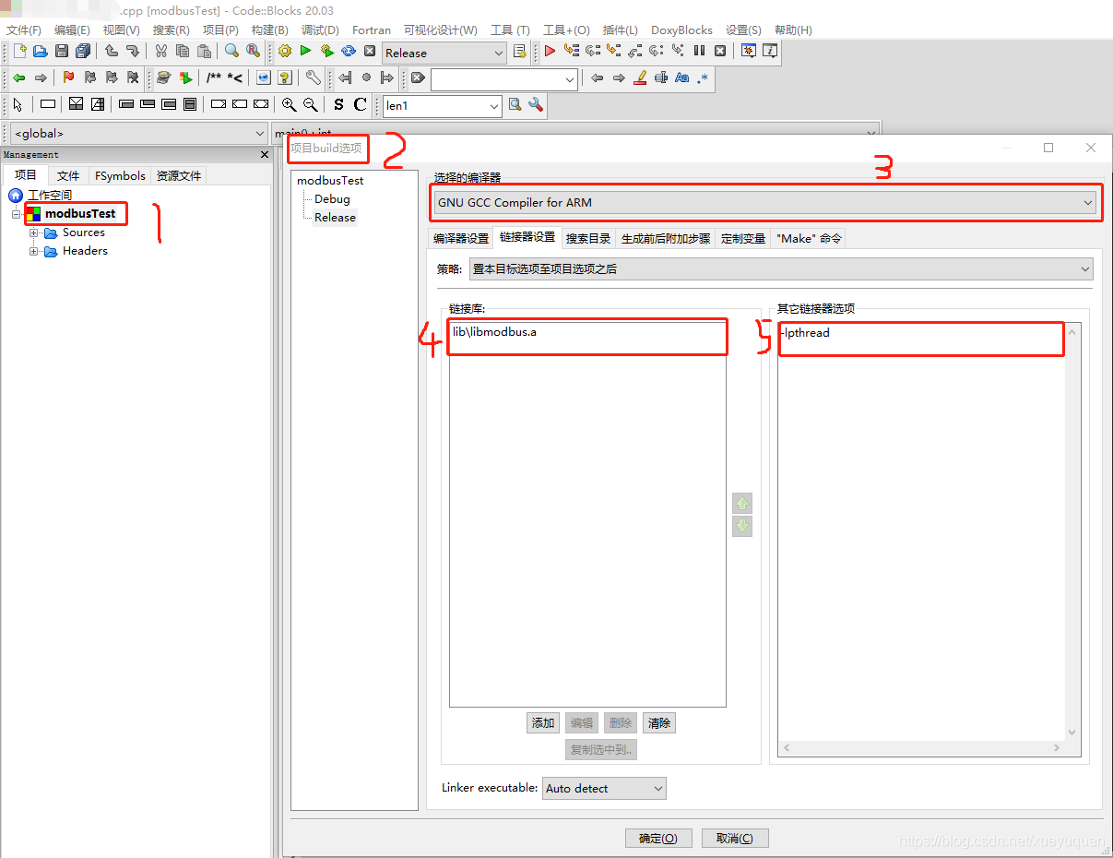
Task: Start debugger with the red triangle icon
Action: tap(550, 52)
